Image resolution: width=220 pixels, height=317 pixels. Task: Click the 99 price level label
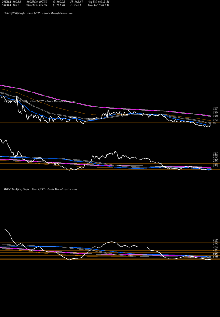215,123
